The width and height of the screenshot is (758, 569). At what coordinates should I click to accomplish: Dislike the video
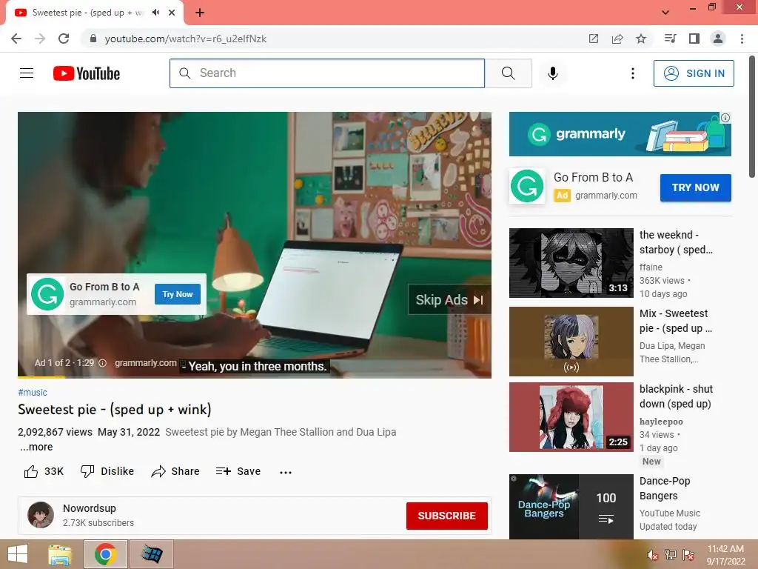coord(107,471)
